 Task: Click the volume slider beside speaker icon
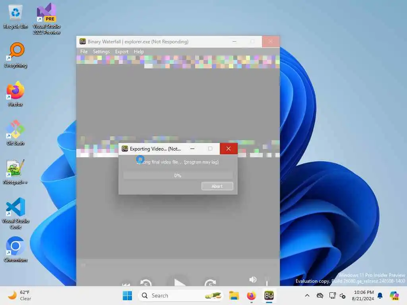point(267,281)
